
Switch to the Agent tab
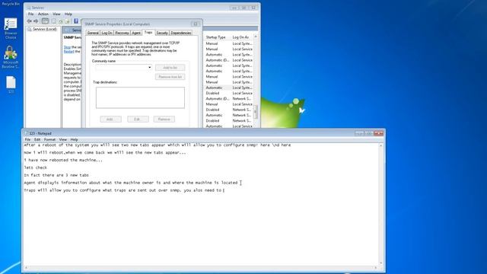[x=136, y=33]
